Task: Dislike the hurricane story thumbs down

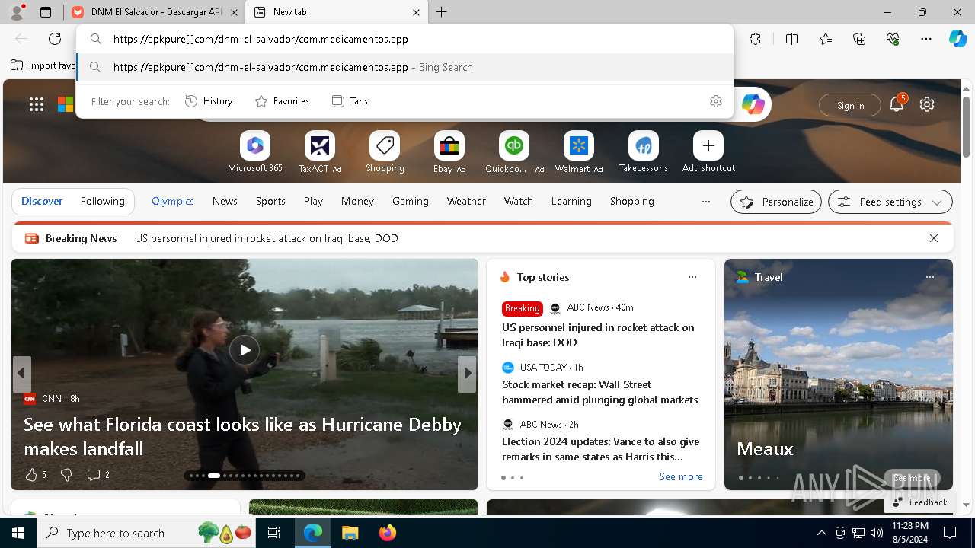Action: (x=66, y=475)
